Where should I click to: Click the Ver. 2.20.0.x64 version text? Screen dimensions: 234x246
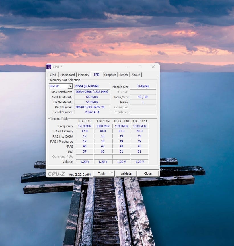[x=79, y=174]
